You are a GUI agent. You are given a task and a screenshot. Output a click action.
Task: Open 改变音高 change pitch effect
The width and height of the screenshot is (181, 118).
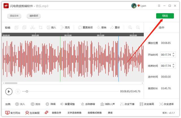point(147,104)
